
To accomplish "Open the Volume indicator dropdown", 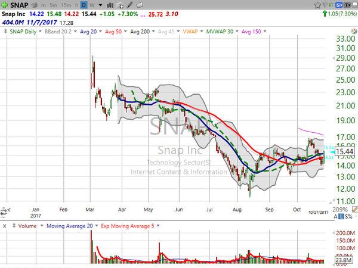I will click(x=42, y=226).
